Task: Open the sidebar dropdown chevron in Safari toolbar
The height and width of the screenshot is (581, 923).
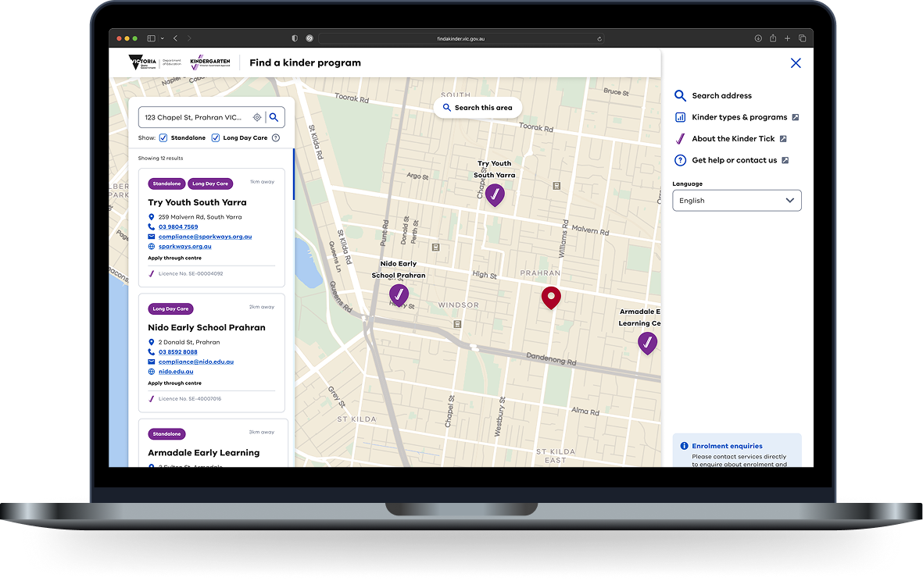Action: pos(162,38)
